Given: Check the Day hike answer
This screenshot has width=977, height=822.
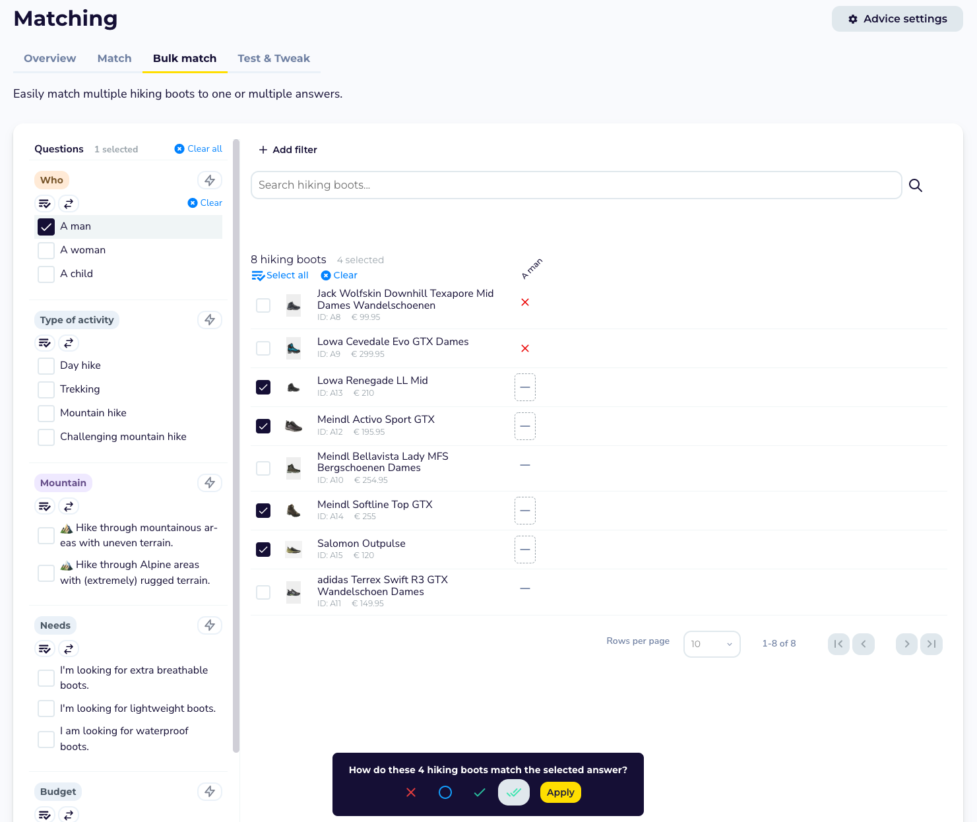Looking at the screenshot, I should point(46,366).
